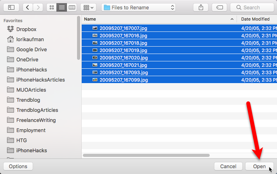
Task: Go back to previous folder
Action: coord(28,7)
